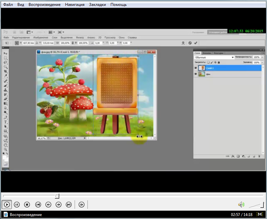This screenshot has width=267, height=219.
Task: Select the Move tool in Photoshop's toolbox
Action: (x=5, y=53)
